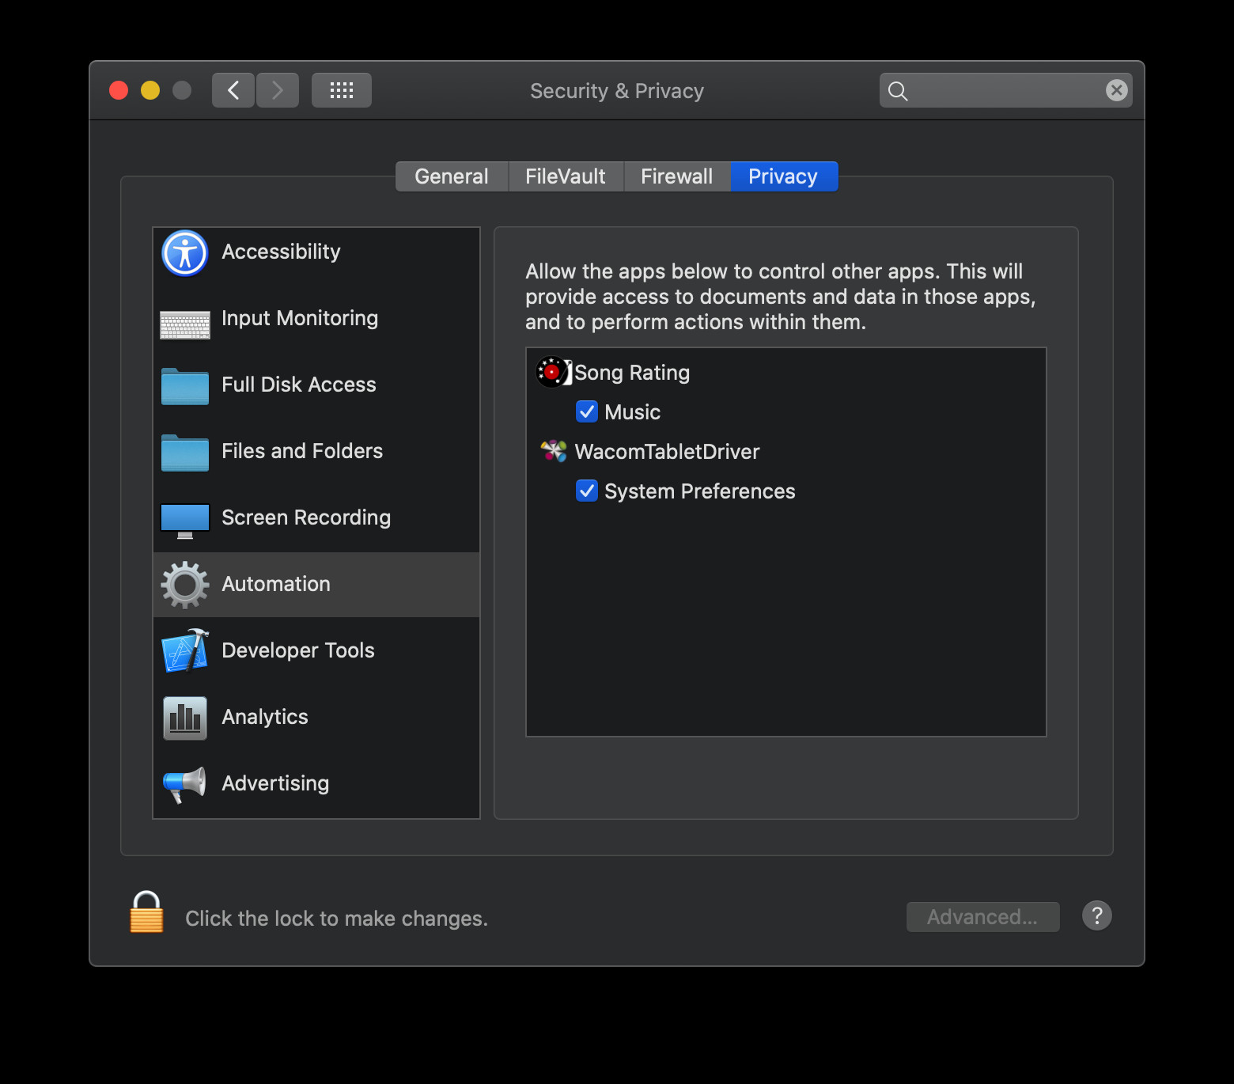Select Screen Recording label

coord(306,517)
